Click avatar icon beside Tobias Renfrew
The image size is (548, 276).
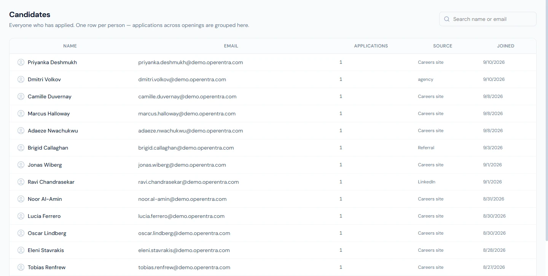pyautogui.click(x=21, y=267)
